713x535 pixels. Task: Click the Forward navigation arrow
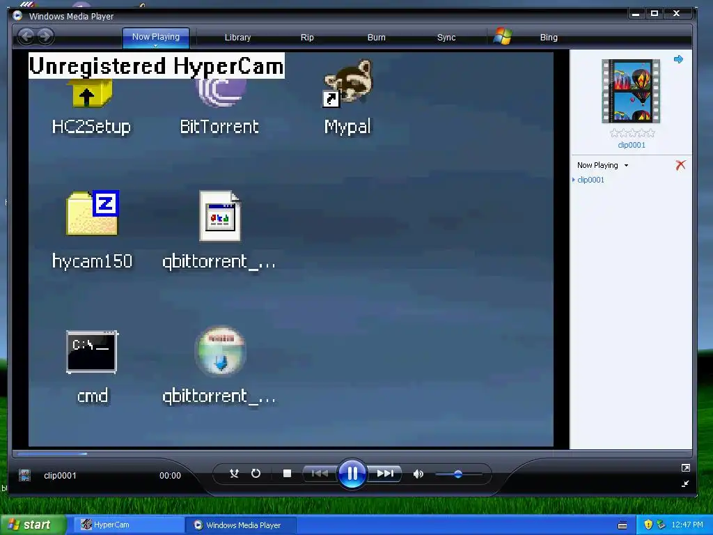coord(45,36)
